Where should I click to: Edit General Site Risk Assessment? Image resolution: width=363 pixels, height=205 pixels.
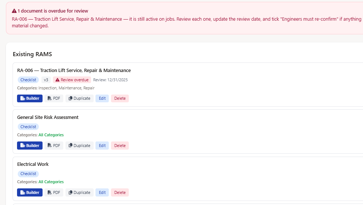[102, 146]
